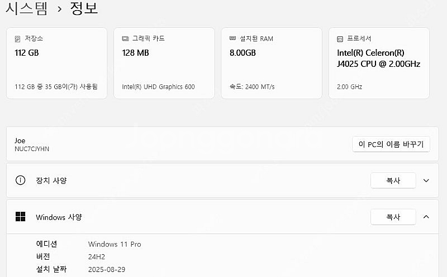Screen dimensions: 447x277
Task: Open the 그래픽 카드 128 MB card
Action: [164, 63]
